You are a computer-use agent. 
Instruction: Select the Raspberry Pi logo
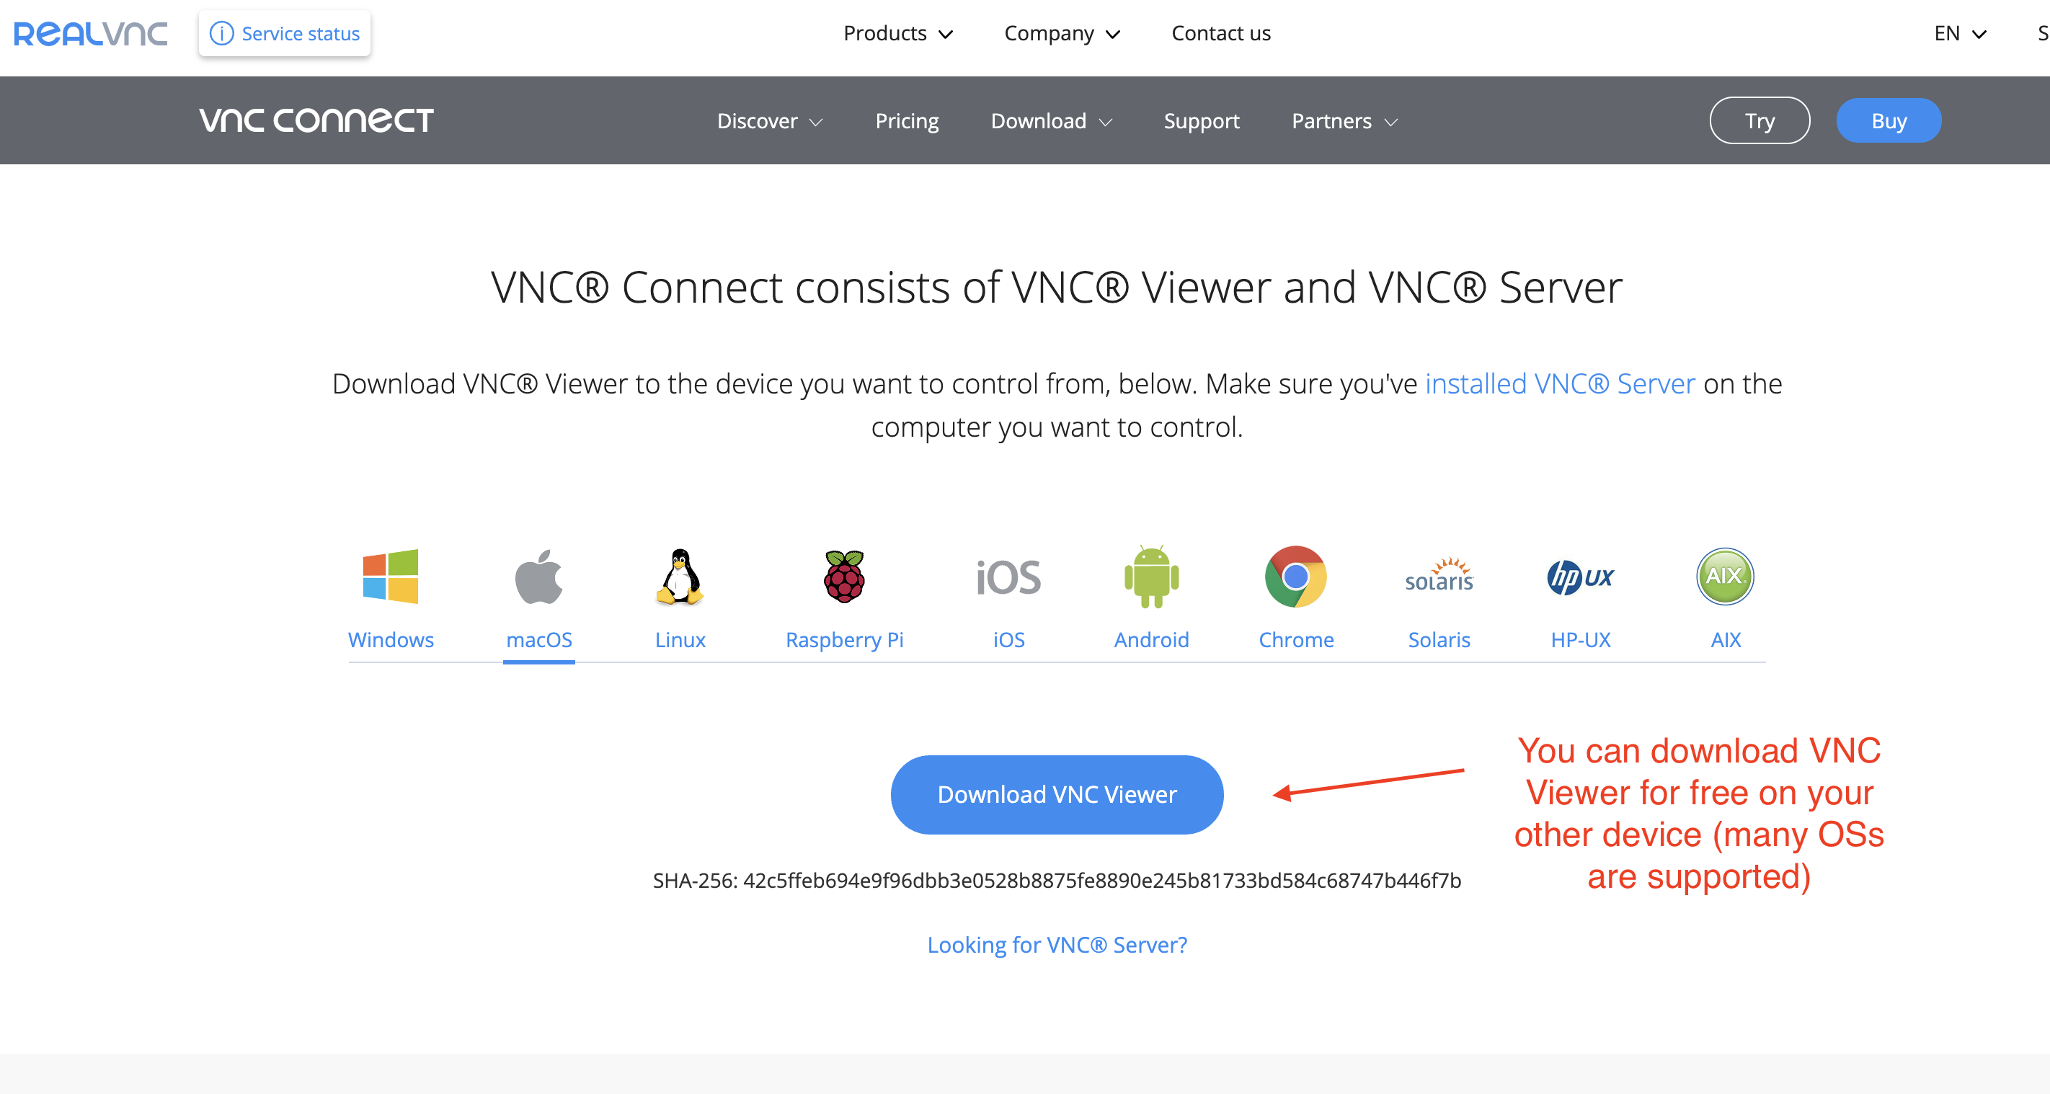[844, 577]
